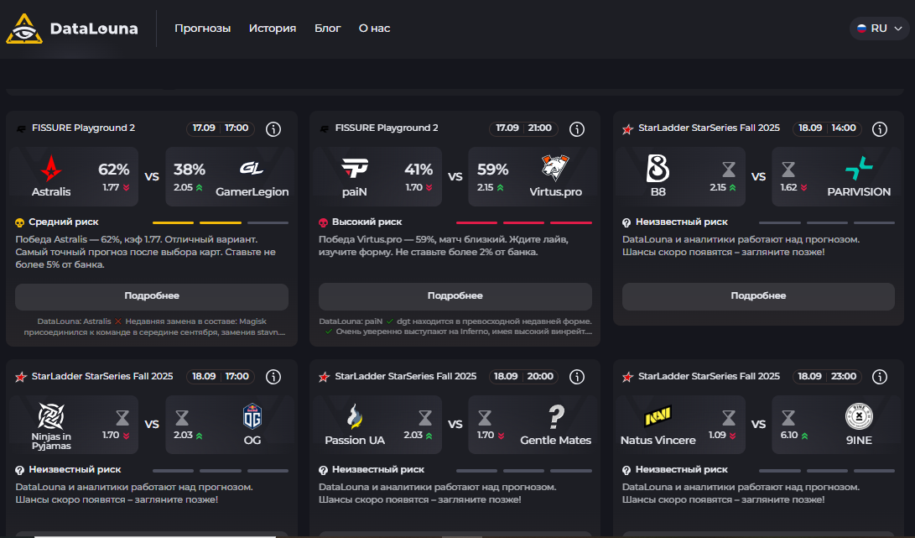Viewport: 915px width, 538px height.
Task: Click the Virtus.pro bear logo
Action: click(x=554, y=169)
